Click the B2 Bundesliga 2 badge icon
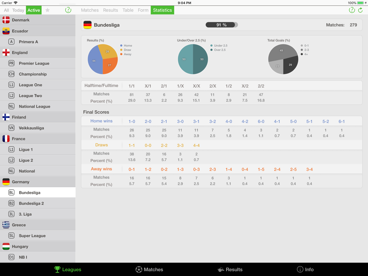The image size is (368, 276). 11,203
